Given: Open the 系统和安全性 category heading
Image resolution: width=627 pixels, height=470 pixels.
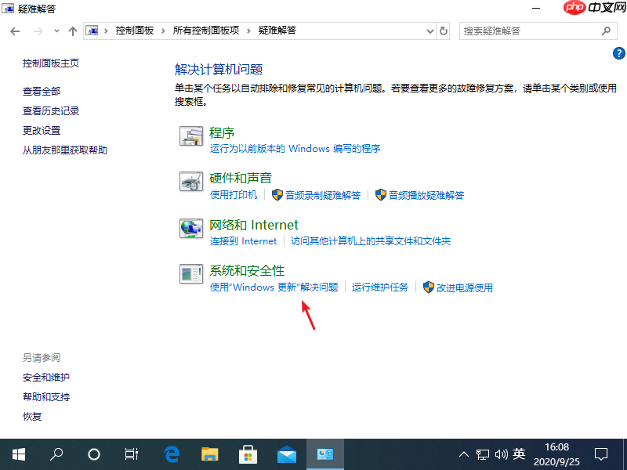Looking at the screenshot, I should point(247,270).
